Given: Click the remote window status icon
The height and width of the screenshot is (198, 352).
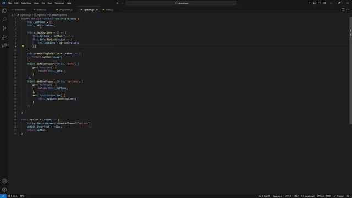Looking at the screenshot, I should 3,196.
